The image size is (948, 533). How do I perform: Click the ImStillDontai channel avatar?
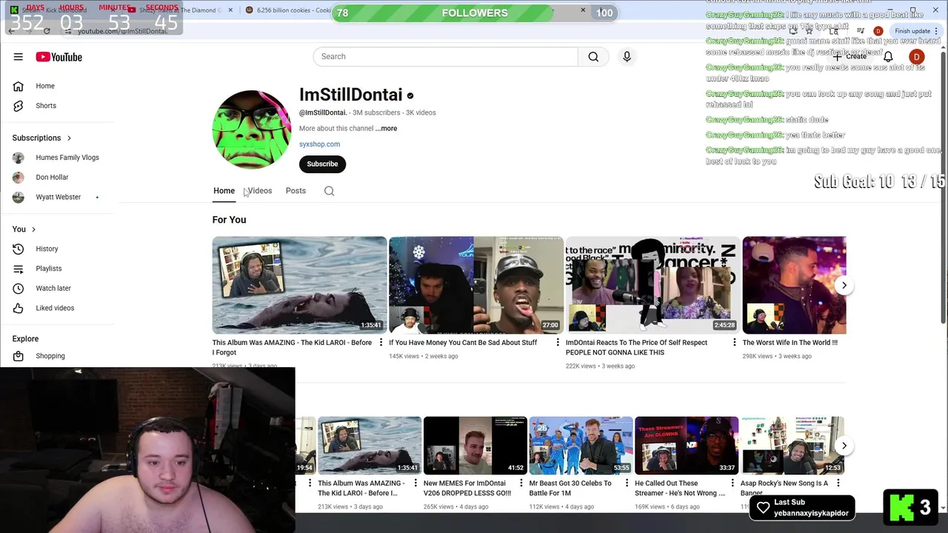[x=252, y=130]
